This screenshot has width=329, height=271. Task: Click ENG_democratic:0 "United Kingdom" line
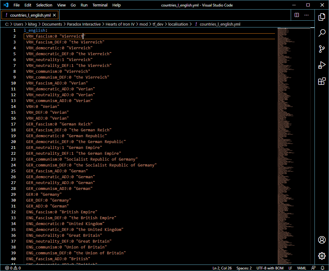[x=65, y=224]
